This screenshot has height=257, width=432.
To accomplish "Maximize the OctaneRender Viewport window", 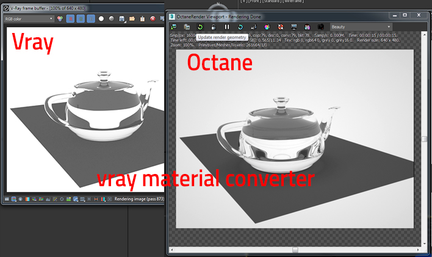I will pos(405,15).
